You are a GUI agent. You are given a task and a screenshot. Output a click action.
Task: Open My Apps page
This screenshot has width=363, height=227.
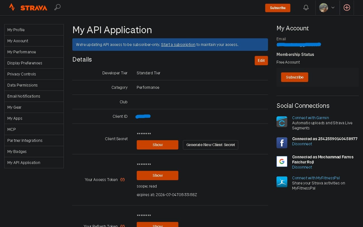(34, 118)
